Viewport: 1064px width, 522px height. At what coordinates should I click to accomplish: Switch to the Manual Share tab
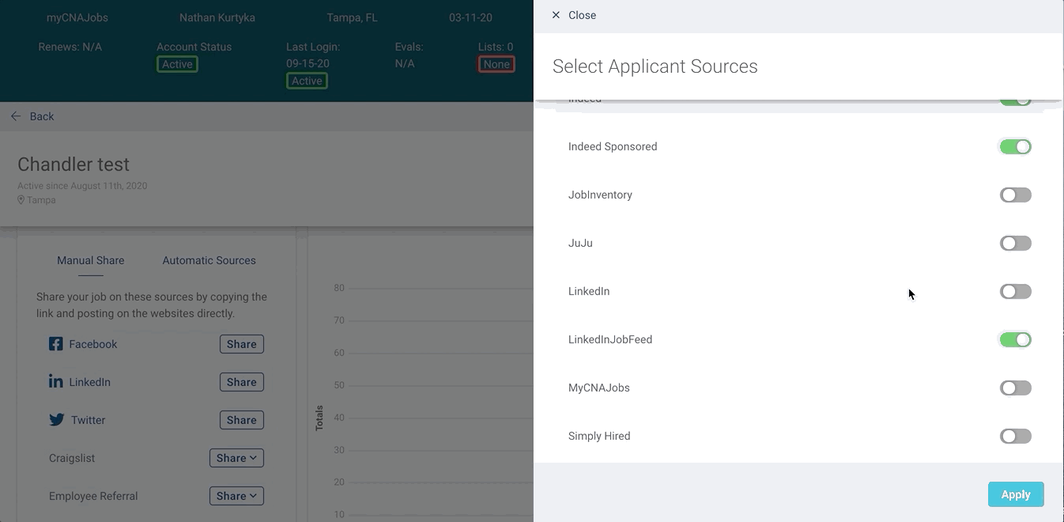pyautogui.click(x=90, y=260)
